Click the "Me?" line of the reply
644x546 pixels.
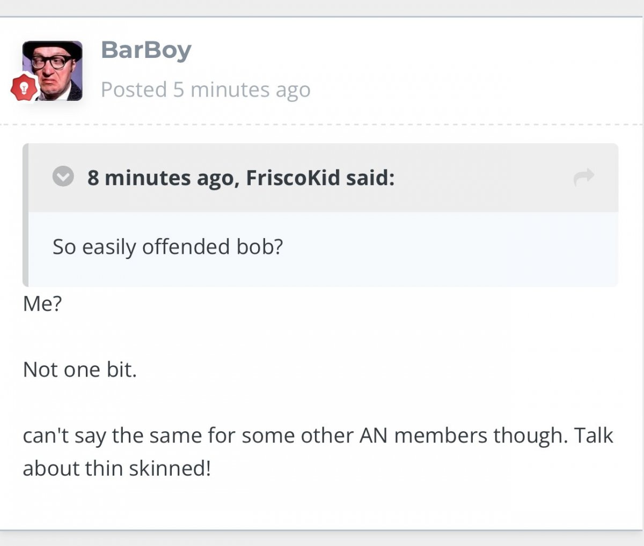(42, 304)
